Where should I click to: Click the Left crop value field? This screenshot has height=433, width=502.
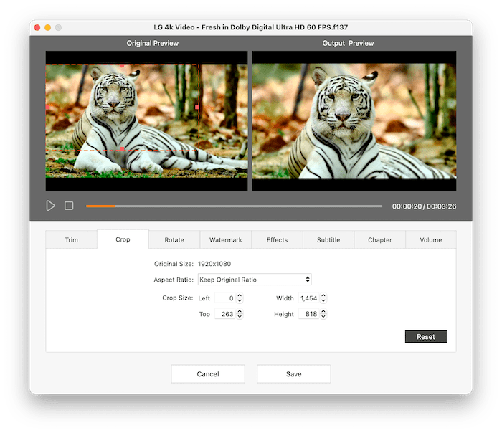(225, 298)
